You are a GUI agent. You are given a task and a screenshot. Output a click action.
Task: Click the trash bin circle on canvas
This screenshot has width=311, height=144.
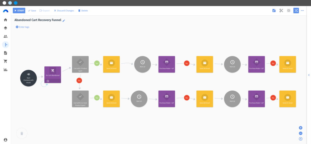pyautogui.click(x=22, y=133)
